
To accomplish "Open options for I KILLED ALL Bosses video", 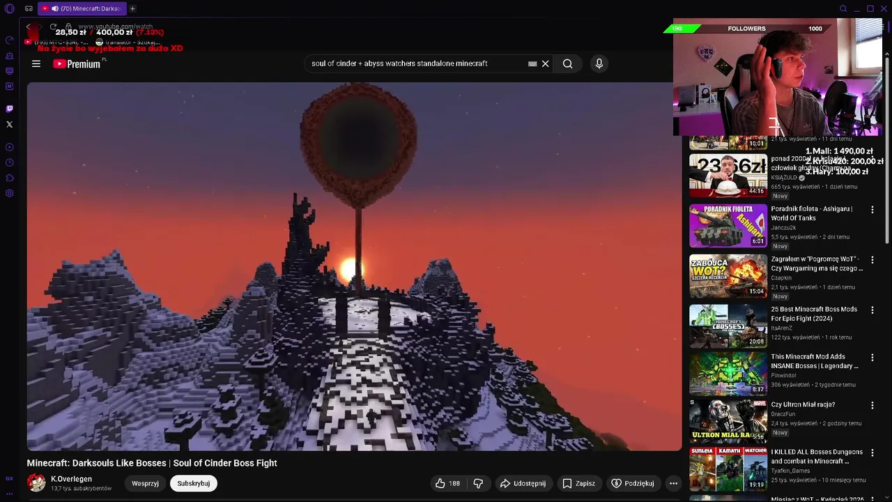I will 872,453.
